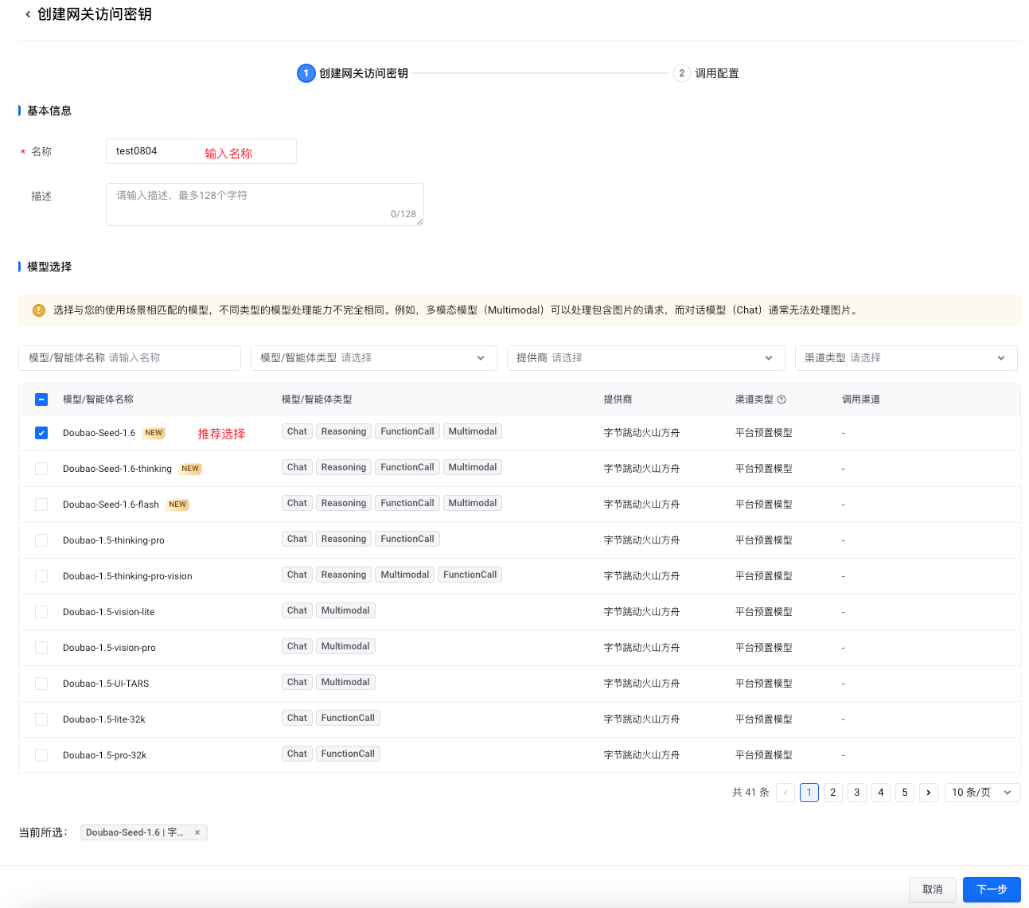
Task: Click the back arrow beside 创建网关访问密钥
Action: coord(28,14)
